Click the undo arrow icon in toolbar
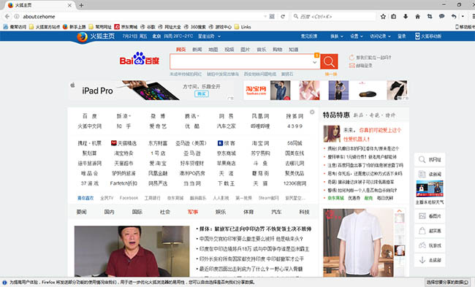The width and height of the screenshot is (475, 287). tap(454, 16)
